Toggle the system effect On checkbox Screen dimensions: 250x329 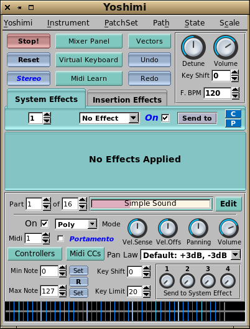coord(165,118)
